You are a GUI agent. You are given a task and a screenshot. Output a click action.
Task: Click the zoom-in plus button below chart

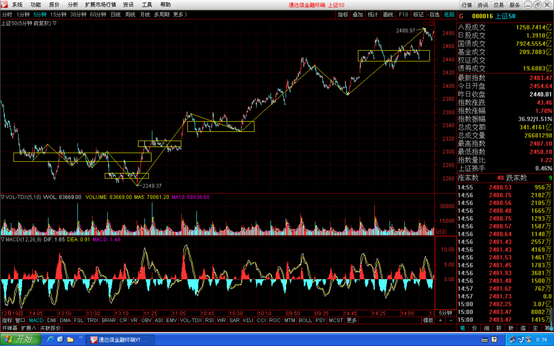(x=440, y=320)
